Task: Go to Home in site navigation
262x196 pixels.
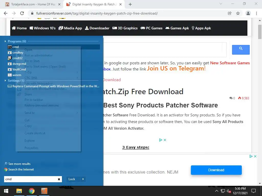Action: [x=19, y=28]
